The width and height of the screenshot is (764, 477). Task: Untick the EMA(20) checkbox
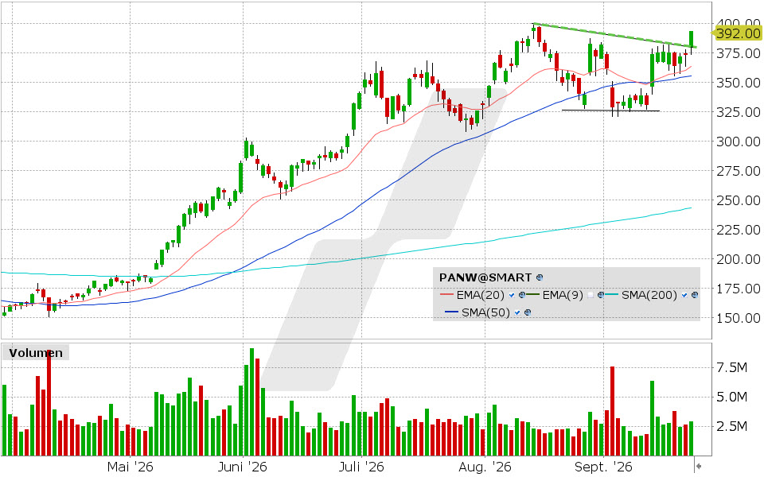(512, 295)
